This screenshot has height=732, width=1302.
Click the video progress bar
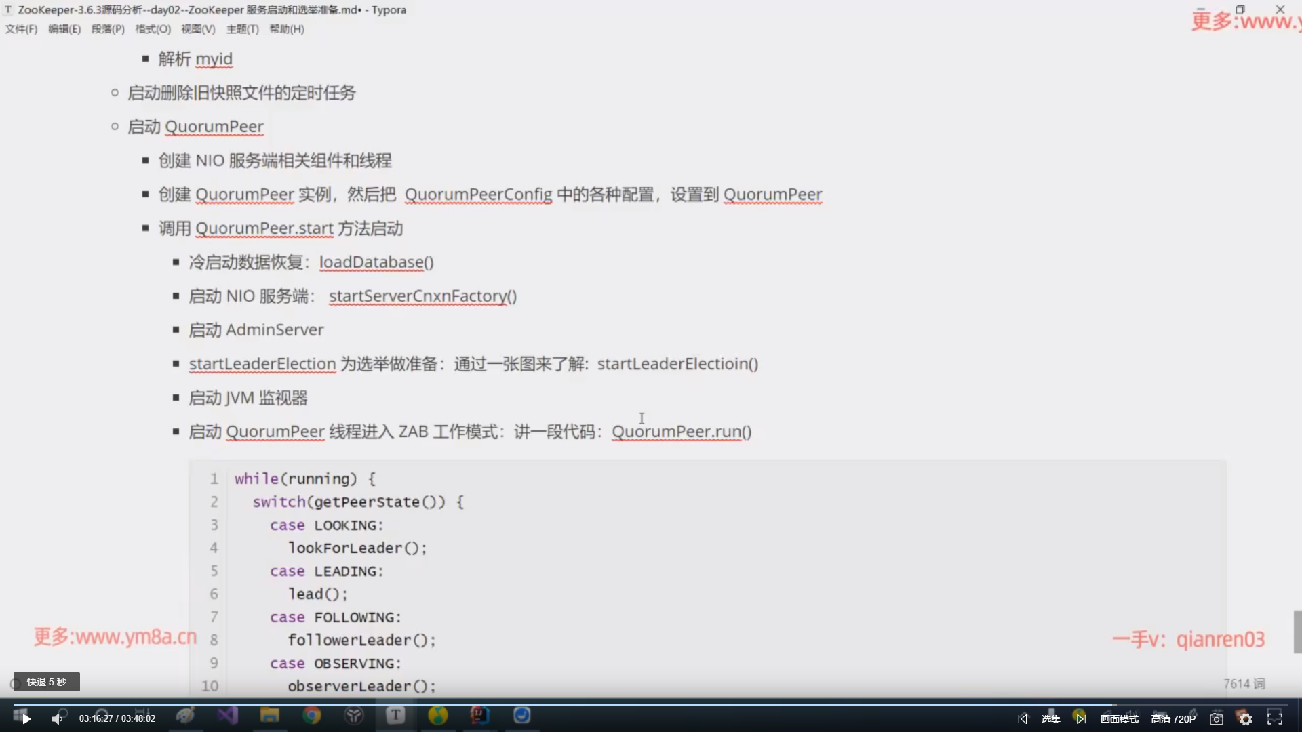click(x=651, y=705)
